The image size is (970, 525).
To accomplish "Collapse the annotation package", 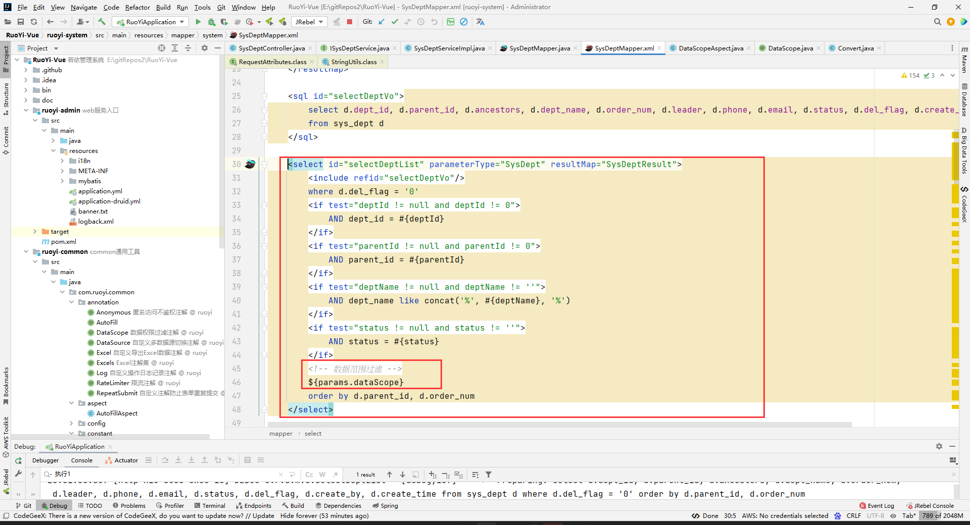I will pos(71,302).
